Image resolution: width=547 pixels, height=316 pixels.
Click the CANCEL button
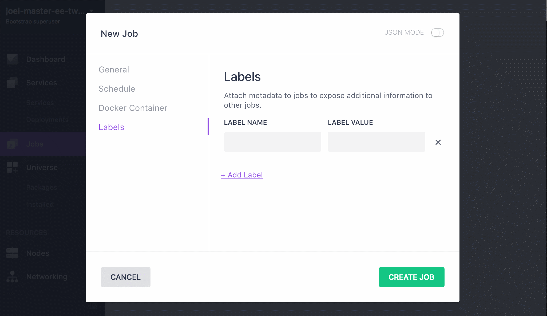coord(125,277)
